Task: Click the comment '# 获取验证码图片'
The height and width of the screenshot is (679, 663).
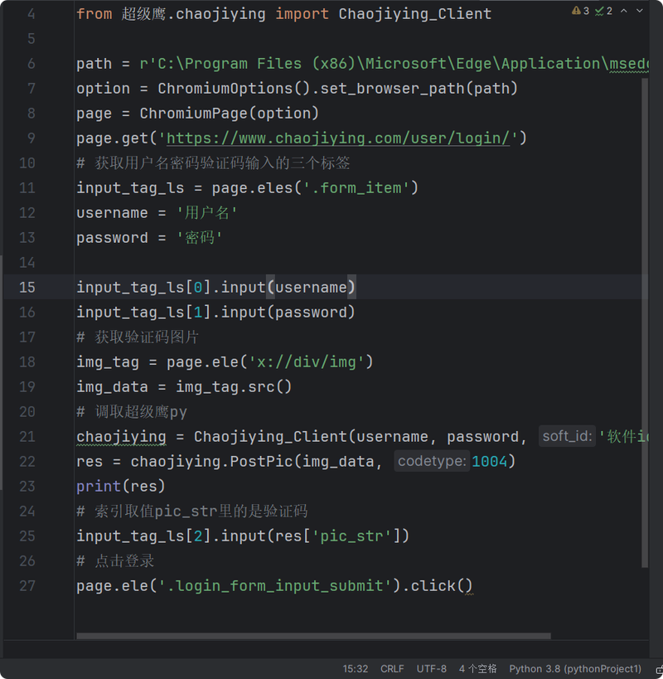Action: click(138, 337)
